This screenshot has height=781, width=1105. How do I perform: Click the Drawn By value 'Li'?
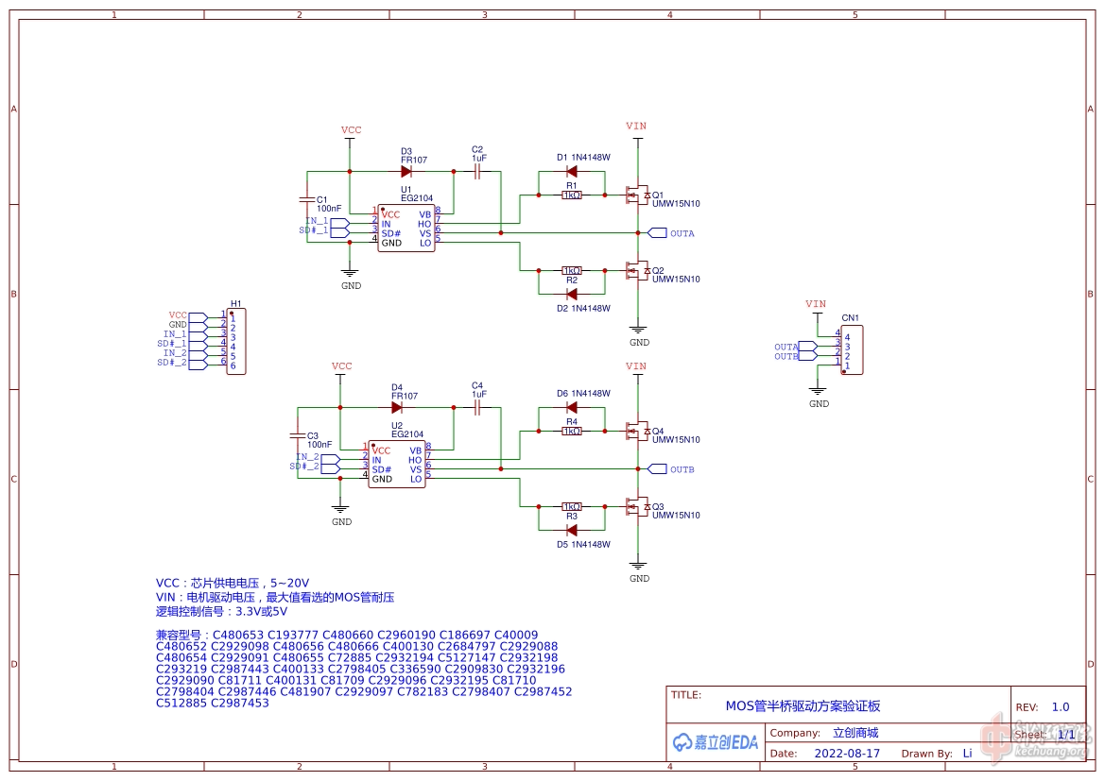click(968, 754)
